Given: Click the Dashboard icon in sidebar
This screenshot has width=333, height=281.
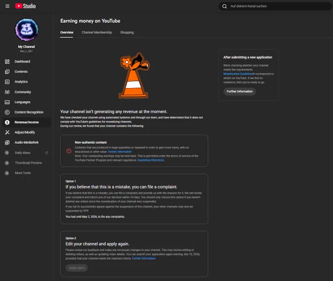Looking at the screenshot, I should coord(7,62).
